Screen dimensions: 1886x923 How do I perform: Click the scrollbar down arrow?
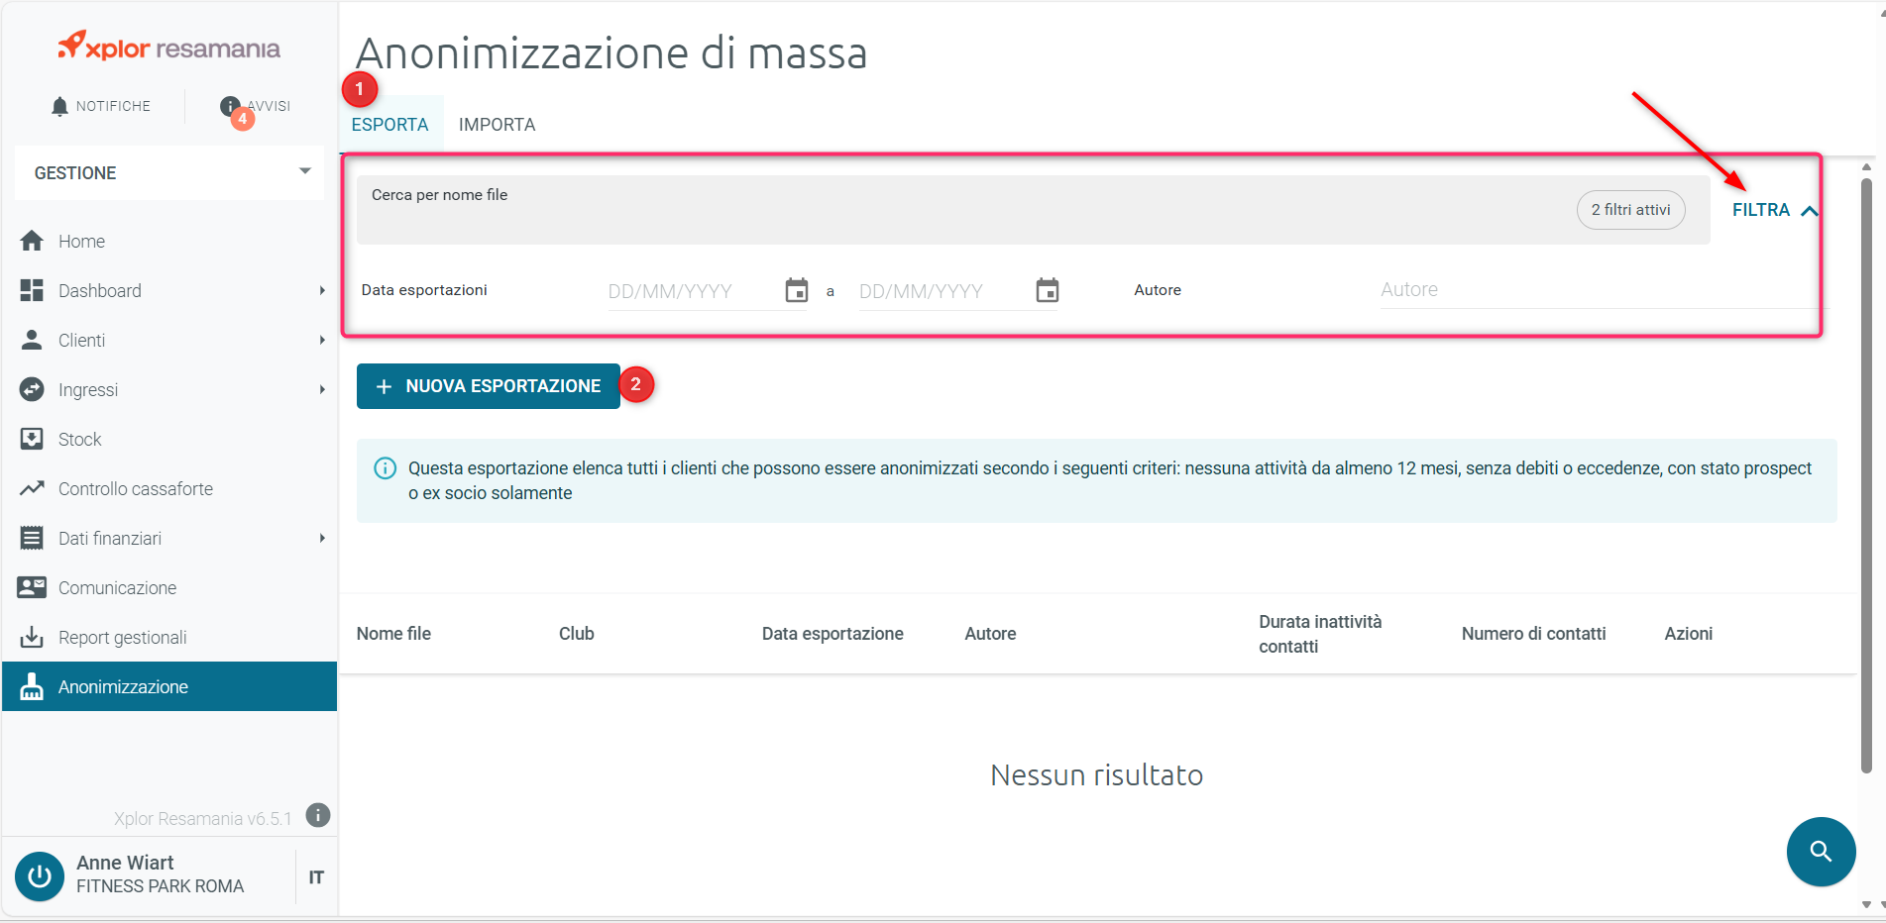click(x=1866, y=904)
